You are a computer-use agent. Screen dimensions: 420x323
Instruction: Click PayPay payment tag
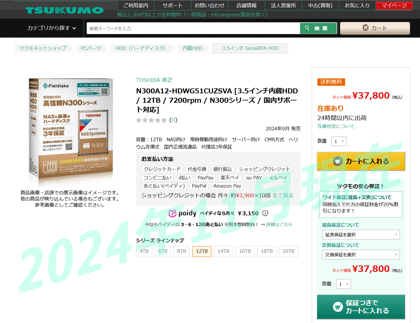(205, 178)
